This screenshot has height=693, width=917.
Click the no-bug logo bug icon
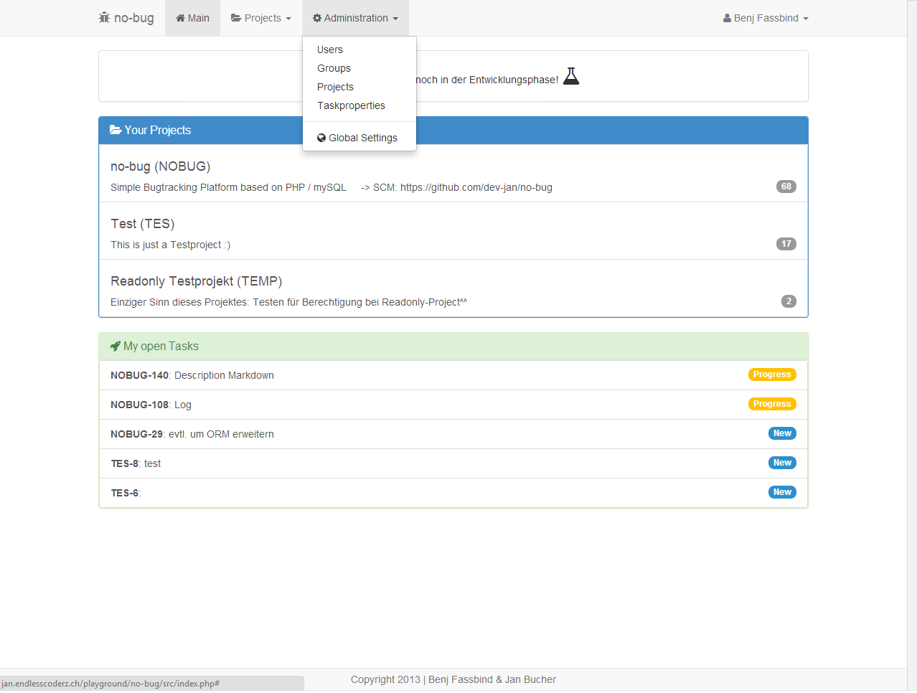[x=104, y=18]
